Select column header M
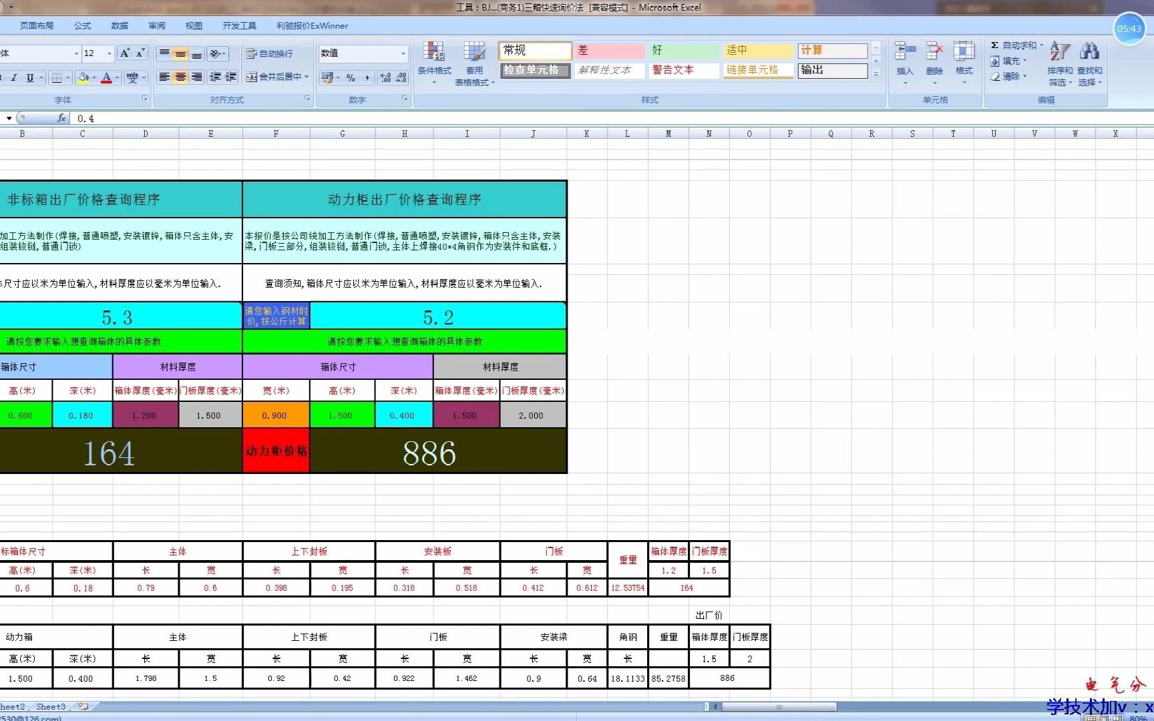 (x=668, y=134)
